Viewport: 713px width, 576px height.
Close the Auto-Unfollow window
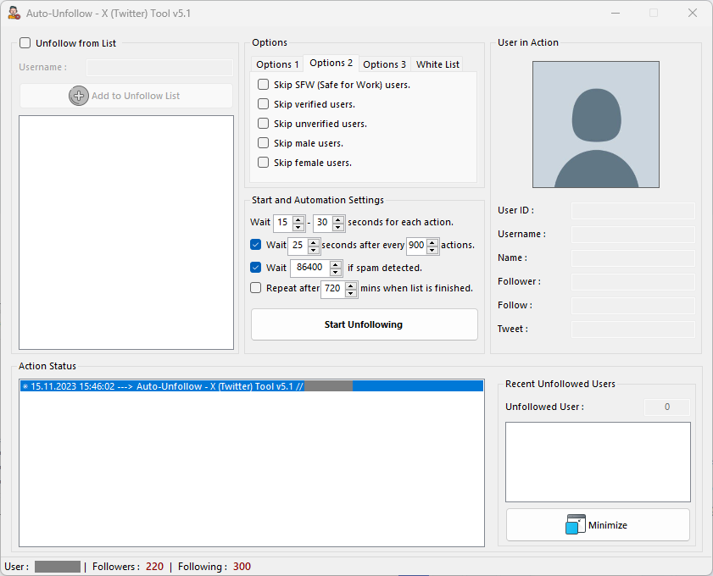coord(692,14)
